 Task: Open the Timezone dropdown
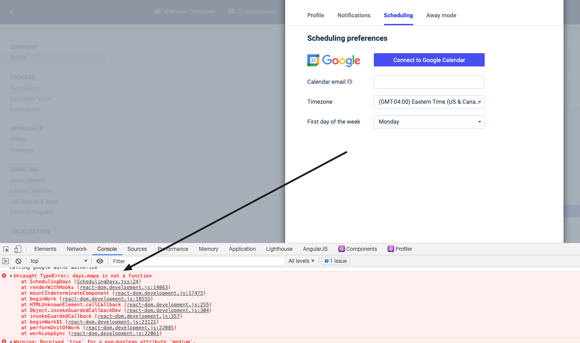click(429, 102)
